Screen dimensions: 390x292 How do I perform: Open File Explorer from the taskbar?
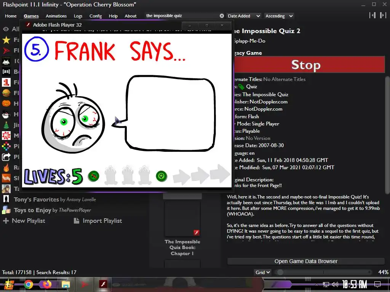[x=66, y=284]
